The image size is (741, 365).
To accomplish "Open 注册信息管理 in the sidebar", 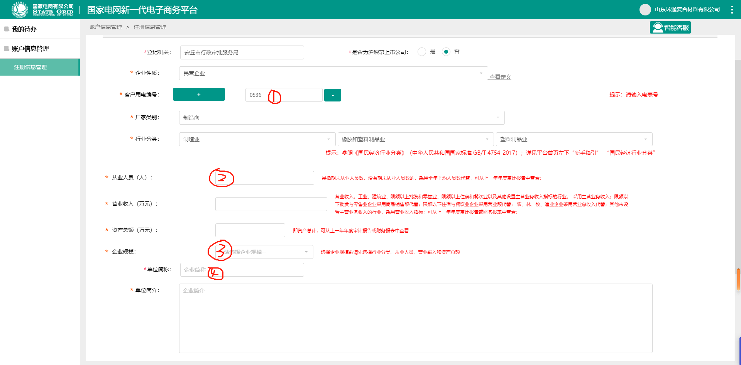I will pyautogui.click(x=30, y=67).
